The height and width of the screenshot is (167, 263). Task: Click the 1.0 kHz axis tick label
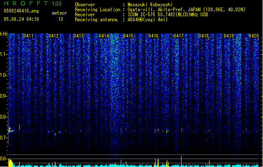click(3, 75)
